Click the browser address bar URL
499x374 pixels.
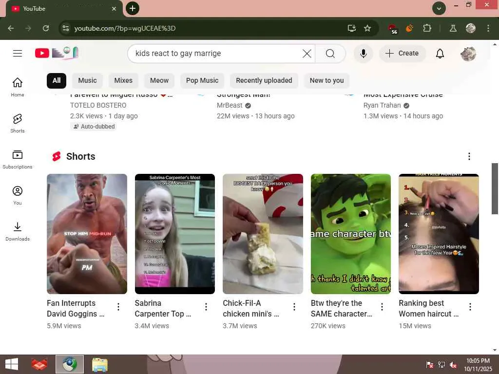(125, 28)
